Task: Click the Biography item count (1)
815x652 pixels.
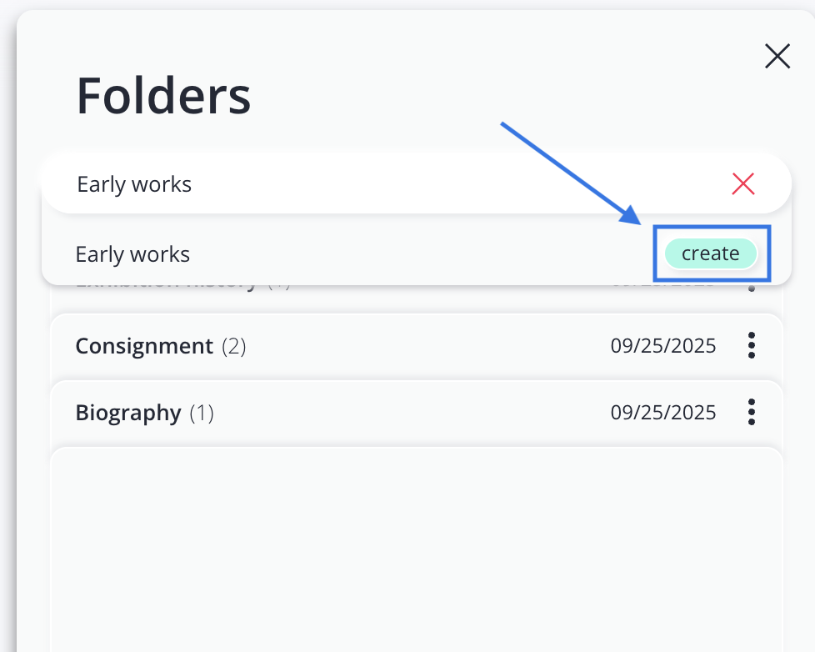Action: 202,413
